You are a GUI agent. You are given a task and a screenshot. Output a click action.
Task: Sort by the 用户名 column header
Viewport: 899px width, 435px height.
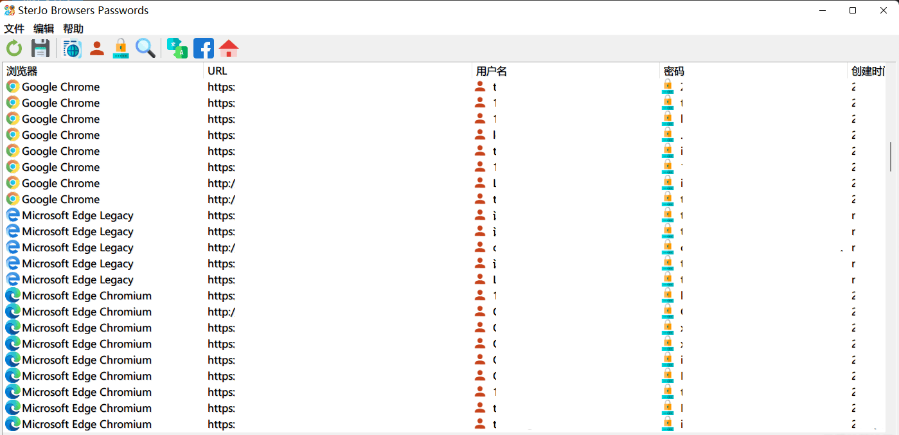(566, 71)
